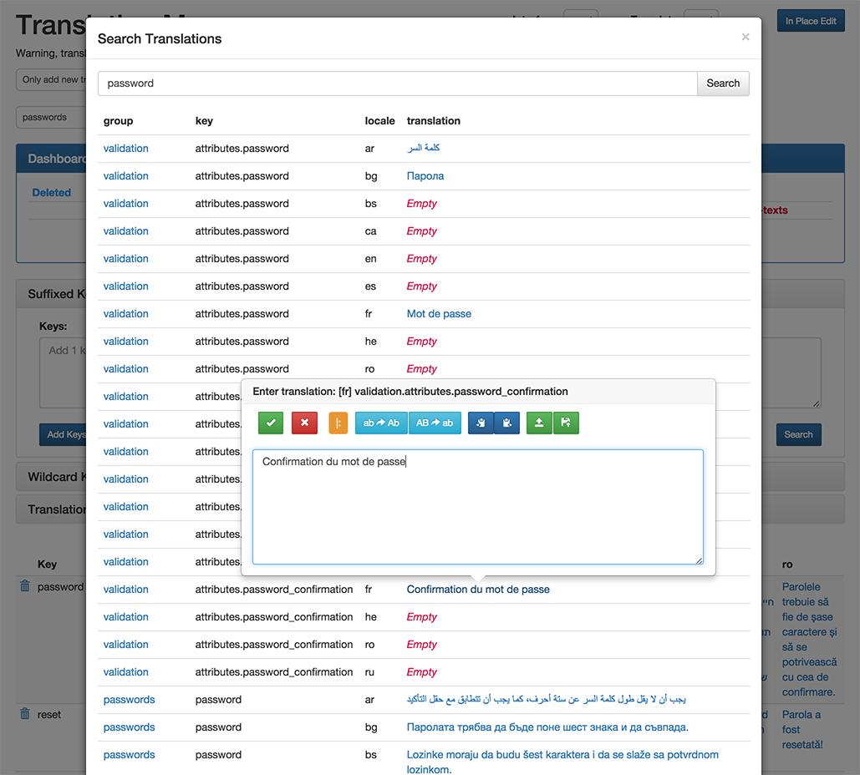
Task: Click the Romanian 'Parola a fost resetată!' translation
Action: (802, 729)
